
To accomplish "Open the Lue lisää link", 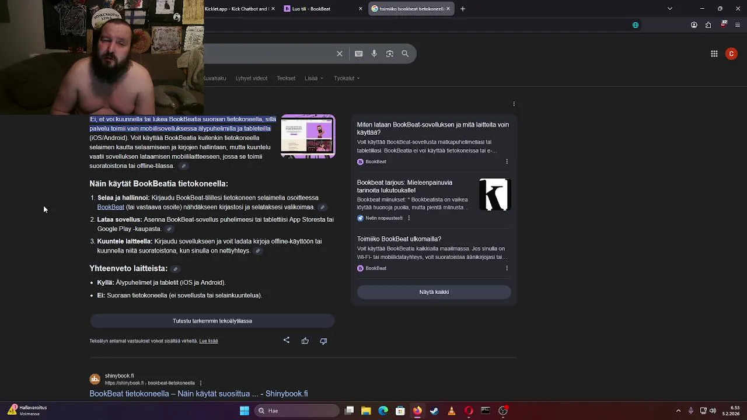I will click(208, 341).
